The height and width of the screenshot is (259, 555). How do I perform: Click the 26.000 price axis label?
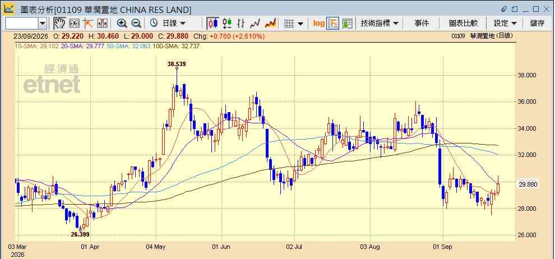(528, 235)
